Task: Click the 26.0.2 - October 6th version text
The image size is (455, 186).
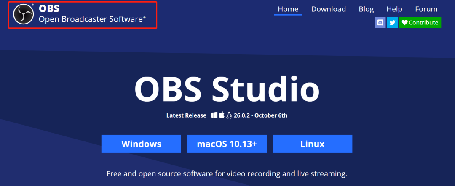Action: (261, 116)
